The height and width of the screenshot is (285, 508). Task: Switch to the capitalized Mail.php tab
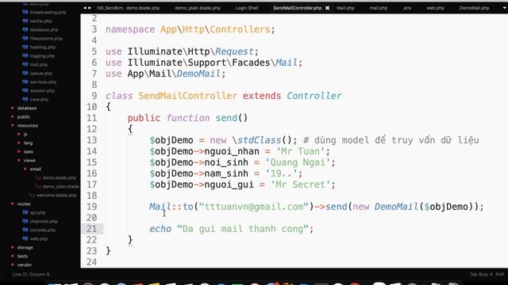click(x=345, y=8)
